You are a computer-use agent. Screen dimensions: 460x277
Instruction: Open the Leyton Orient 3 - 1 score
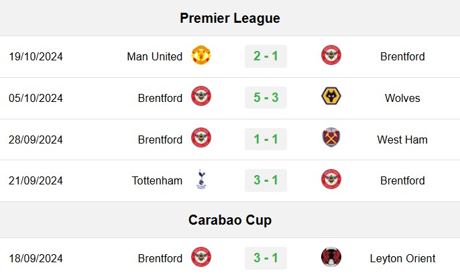click(266, 258)
